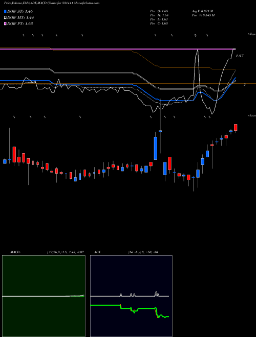Click the blue DOW ST legend swatch
Viewport: 256px width, 337px height.
click(5, 11)
